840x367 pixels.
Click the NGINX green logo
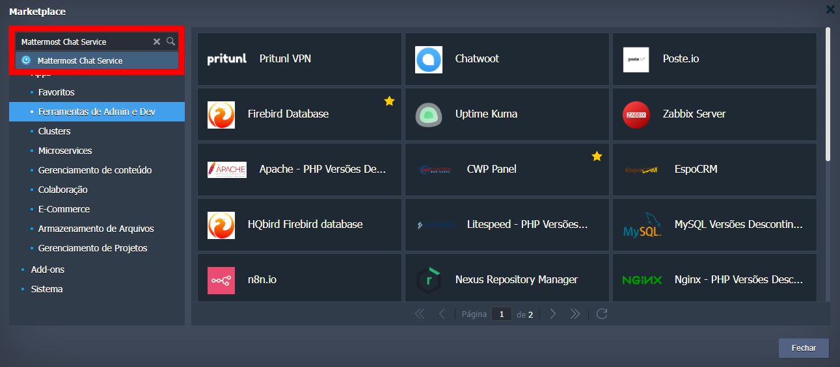click(x=642, y=281)
